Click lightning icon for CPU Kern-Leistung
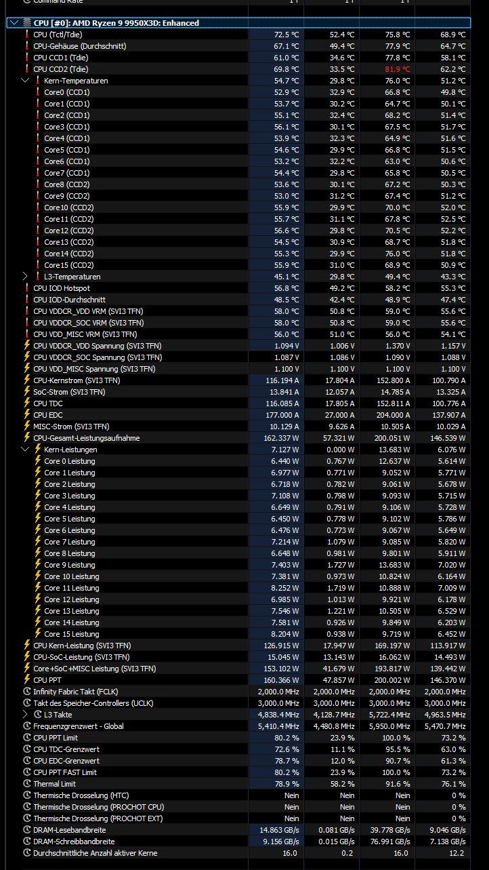 [x=27, y=646]
